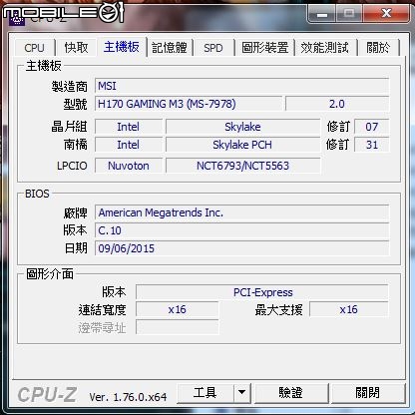Click the southbridge vendor Intel field
This screenshot has height=415, width=415.
point(129,145)
